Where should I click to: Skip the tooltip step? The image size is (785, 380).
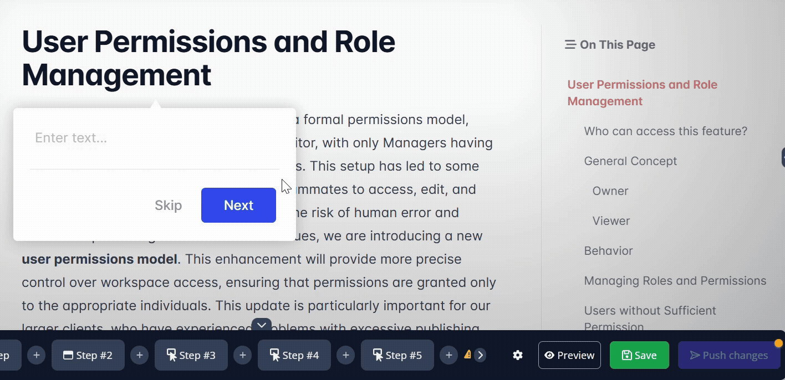168,206
